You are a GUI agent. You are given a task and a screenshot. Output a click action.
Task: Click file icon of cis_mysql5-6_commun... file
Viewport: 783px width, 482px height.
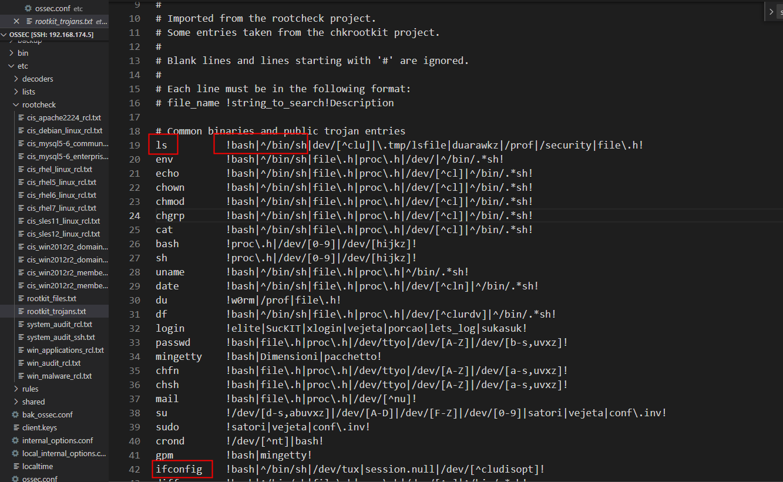[x=21, y=143]
